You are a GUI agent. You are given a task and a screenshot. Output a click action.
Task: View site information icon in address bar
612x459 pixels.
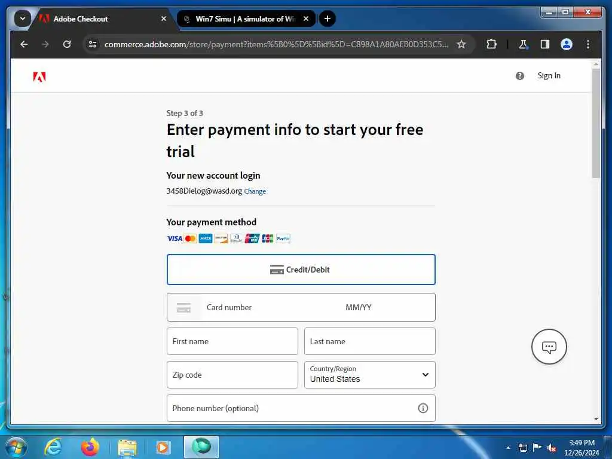(93, 44)
